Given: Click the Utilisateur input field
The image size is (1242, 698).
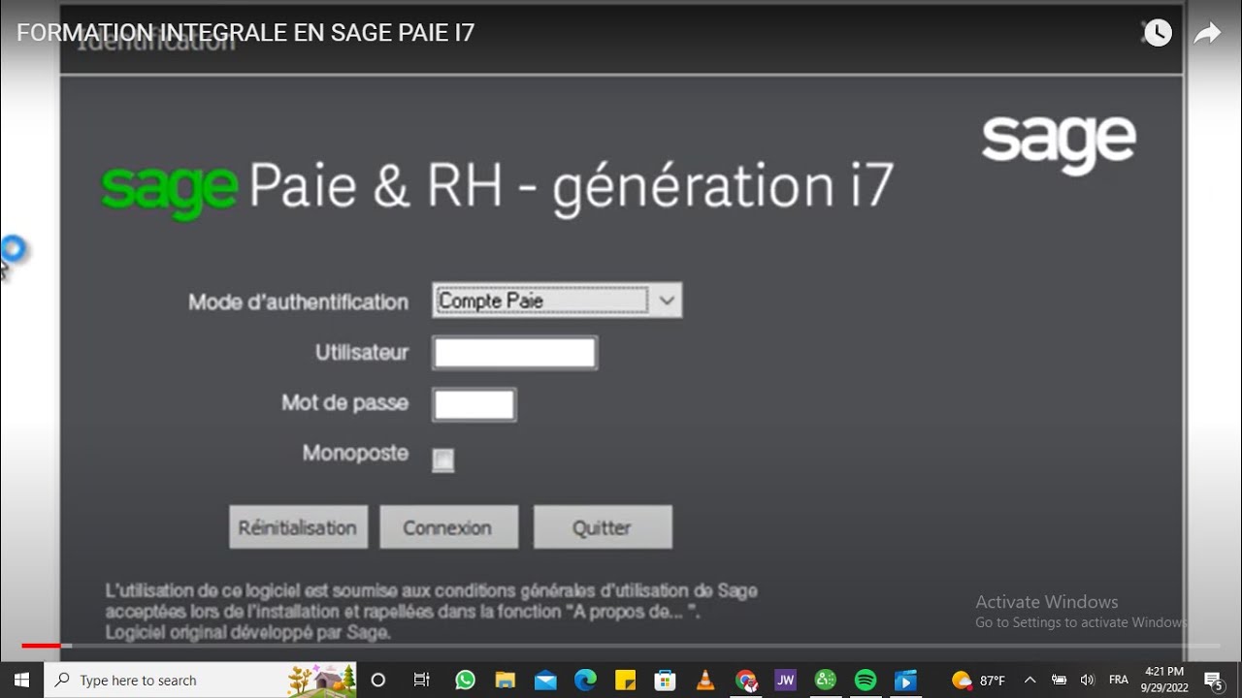Looking at the screenshot, I should pos(514,353).
